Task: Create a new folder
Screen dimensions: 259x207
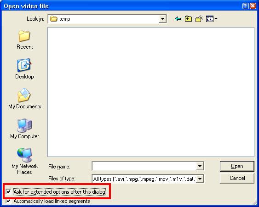Action: pos(199,19)
